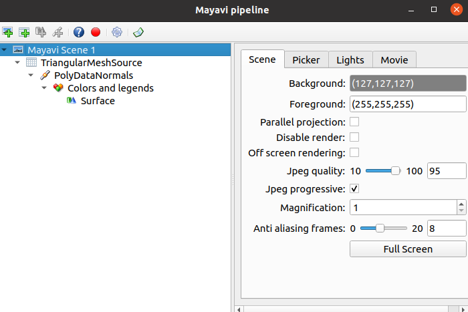This screenshot has width=468, height=312.
Task: Collapse the TriangularMeshSource tree node
Action: coord(17,63)
